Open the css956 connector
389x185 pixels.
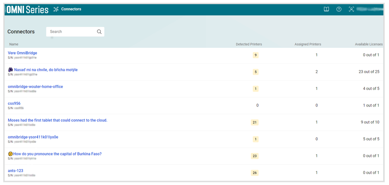coord(14,103)
